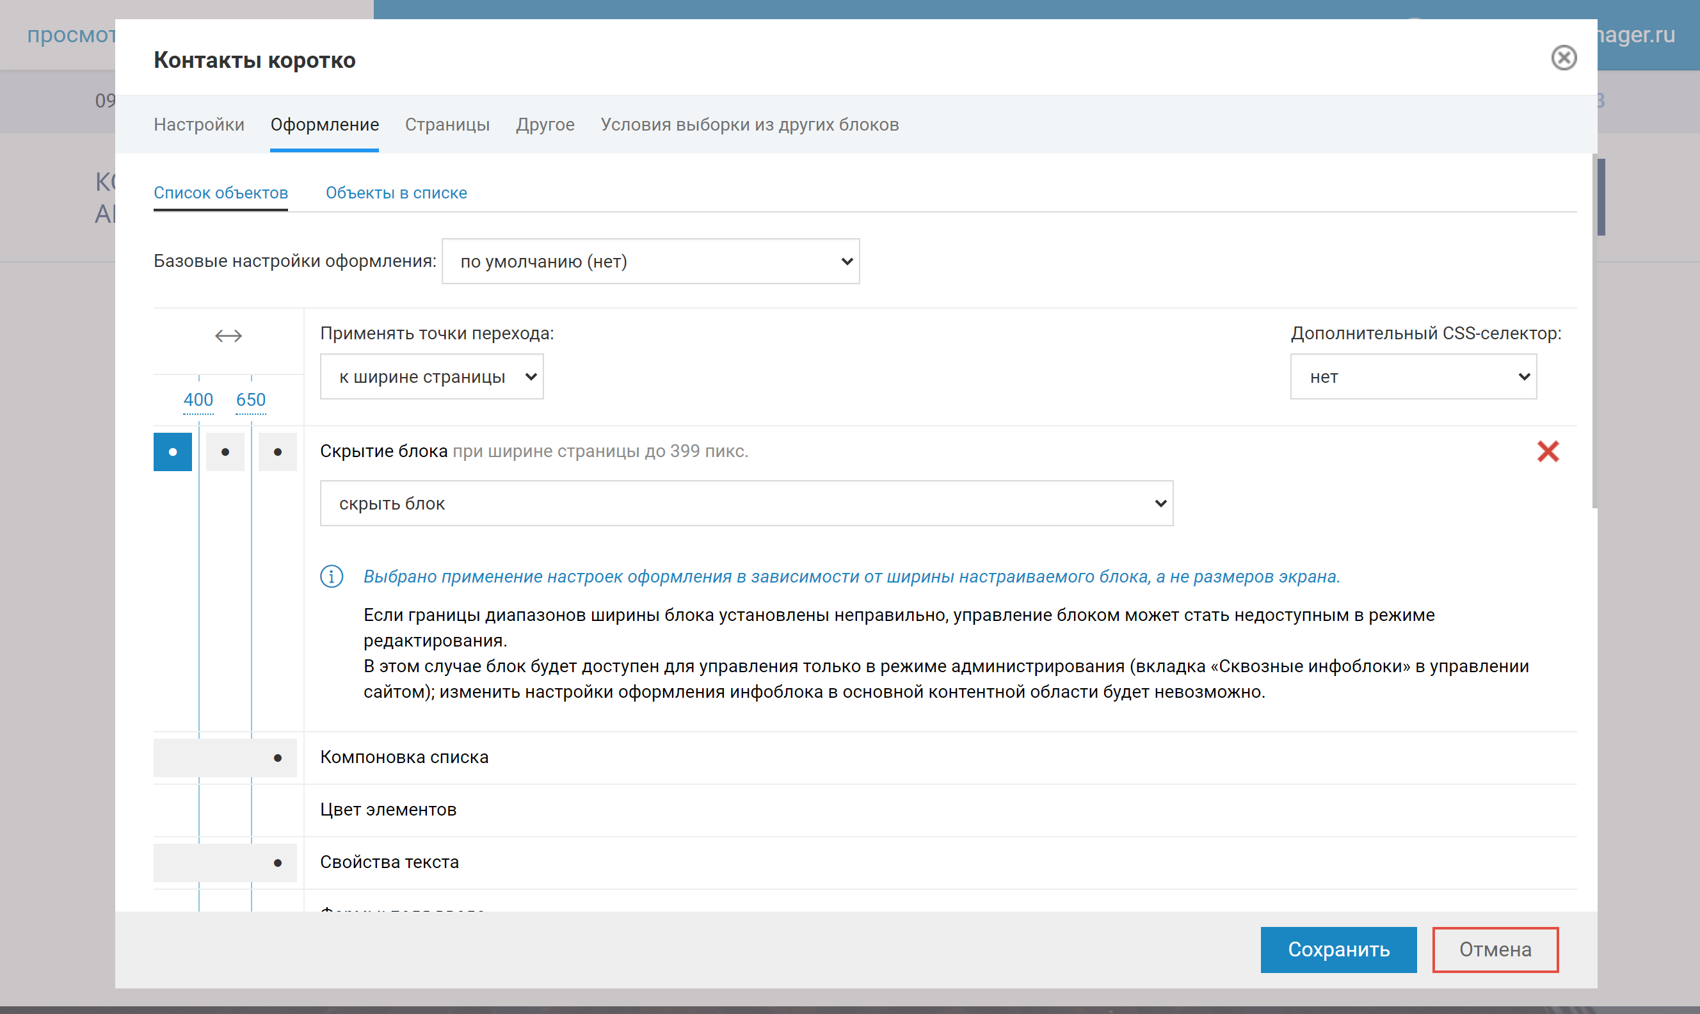Image resolution: width=1700 pixels, height=1014 pixels.
Task: Toggle the middle dot in Скрытие блока row
Action: tap(225, 452)
